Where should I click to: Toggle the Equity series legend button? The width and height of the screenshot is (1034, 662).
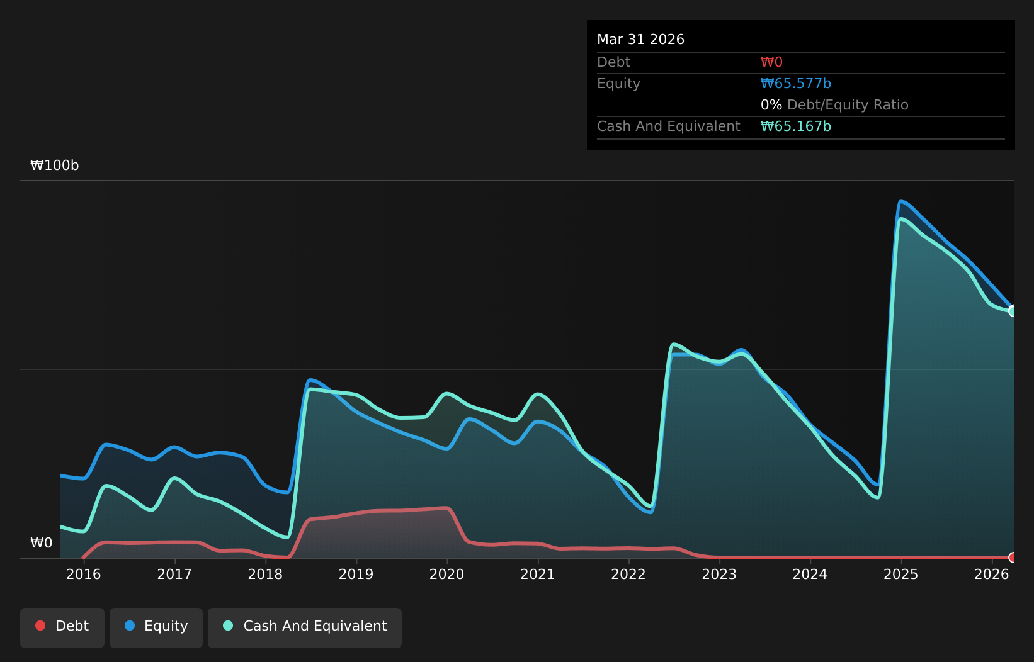pyautogui.click(x=156, y=627)
